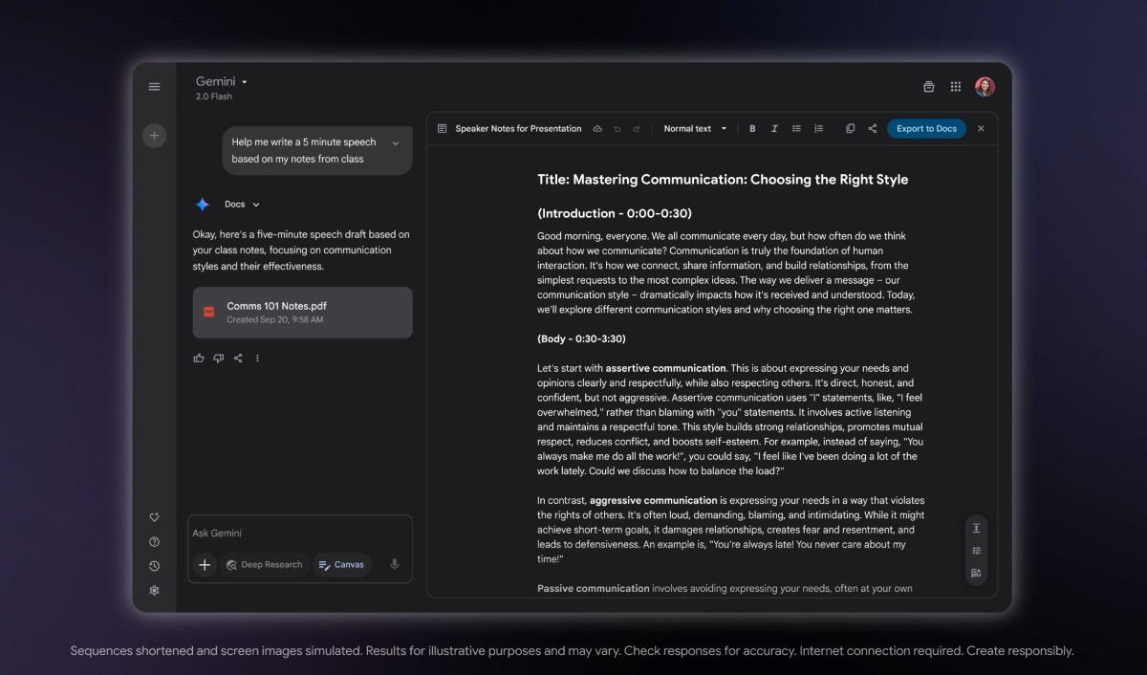Click the thumbs up on response

199,359
